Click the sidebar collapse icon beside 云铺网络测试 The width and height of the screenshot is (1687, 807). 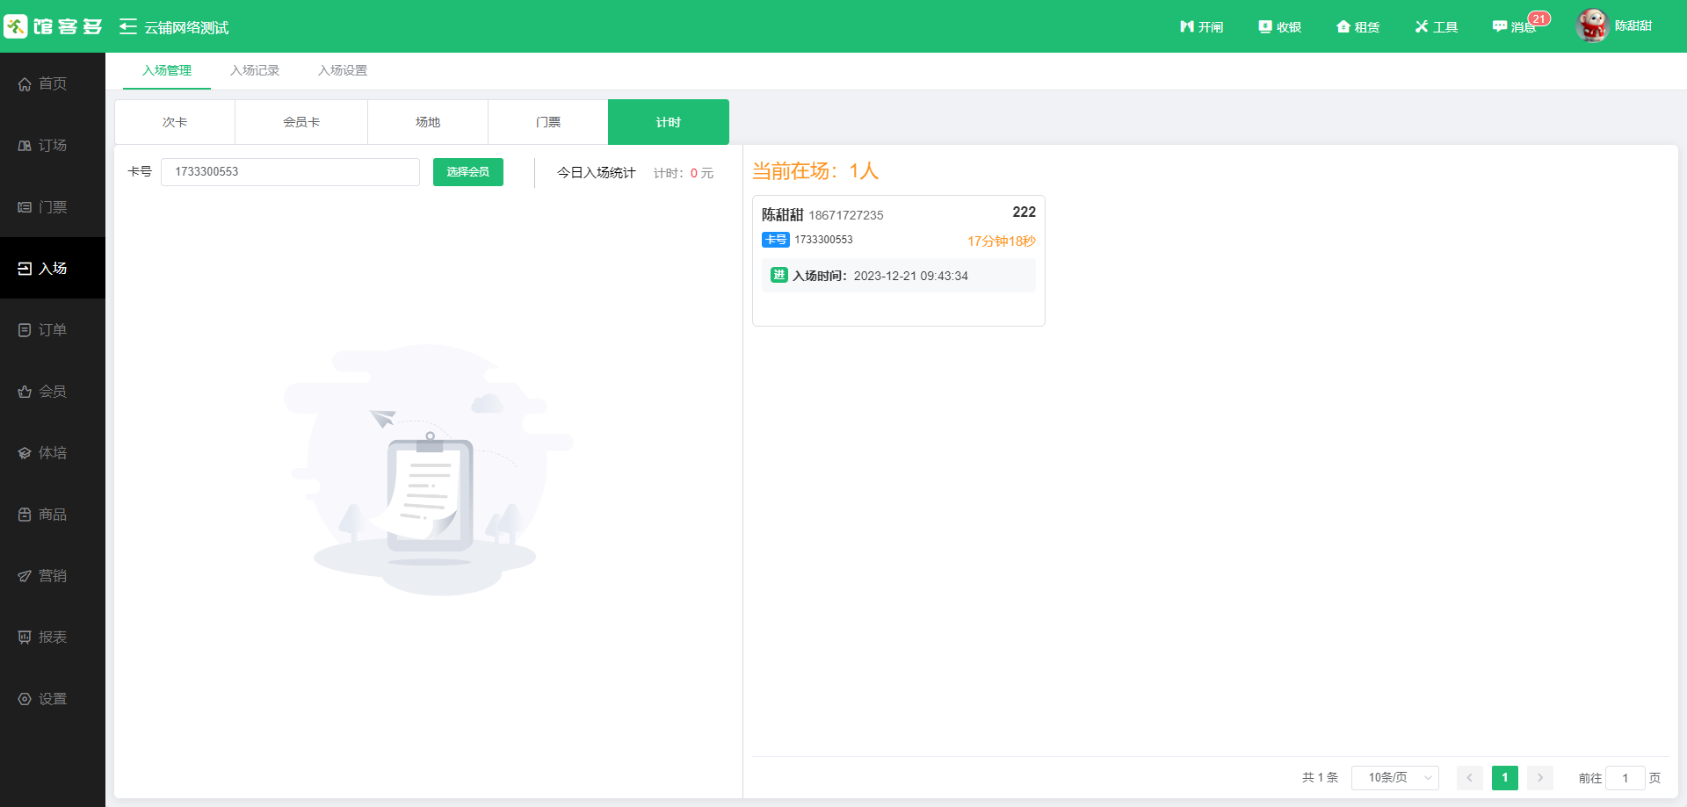pyautogui.click(x=128, y=27)
